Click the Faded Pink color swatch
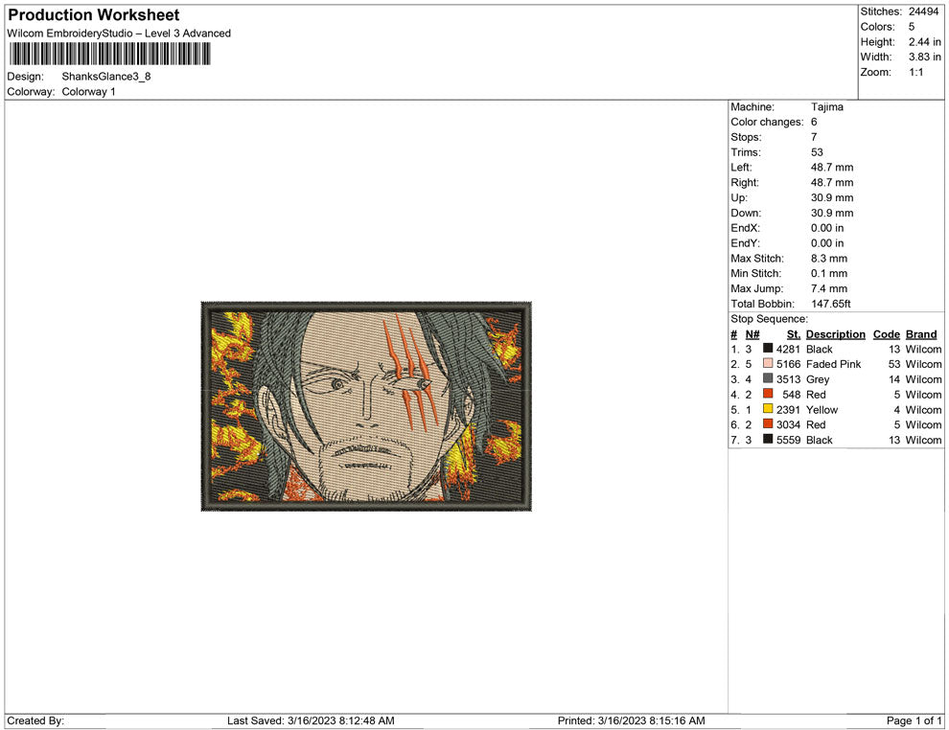 click(768, 363)
